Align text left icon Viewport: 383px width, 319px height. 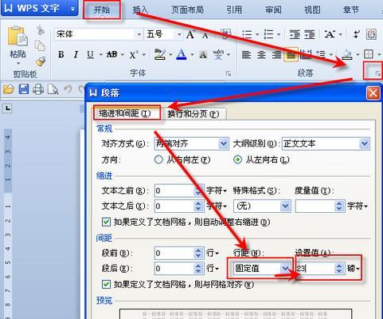pyautogui.click(x=246, y=55)
